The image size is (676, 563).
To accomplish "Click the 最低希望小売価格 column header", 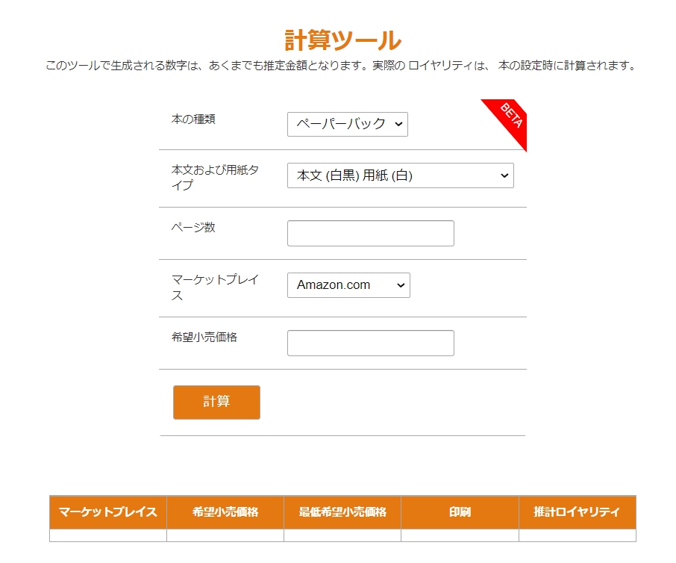I will 342,512.
